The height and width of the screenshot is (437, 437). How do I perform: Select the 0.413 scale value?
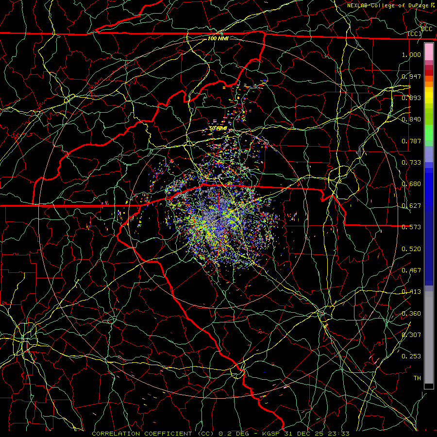coord(411,291)
